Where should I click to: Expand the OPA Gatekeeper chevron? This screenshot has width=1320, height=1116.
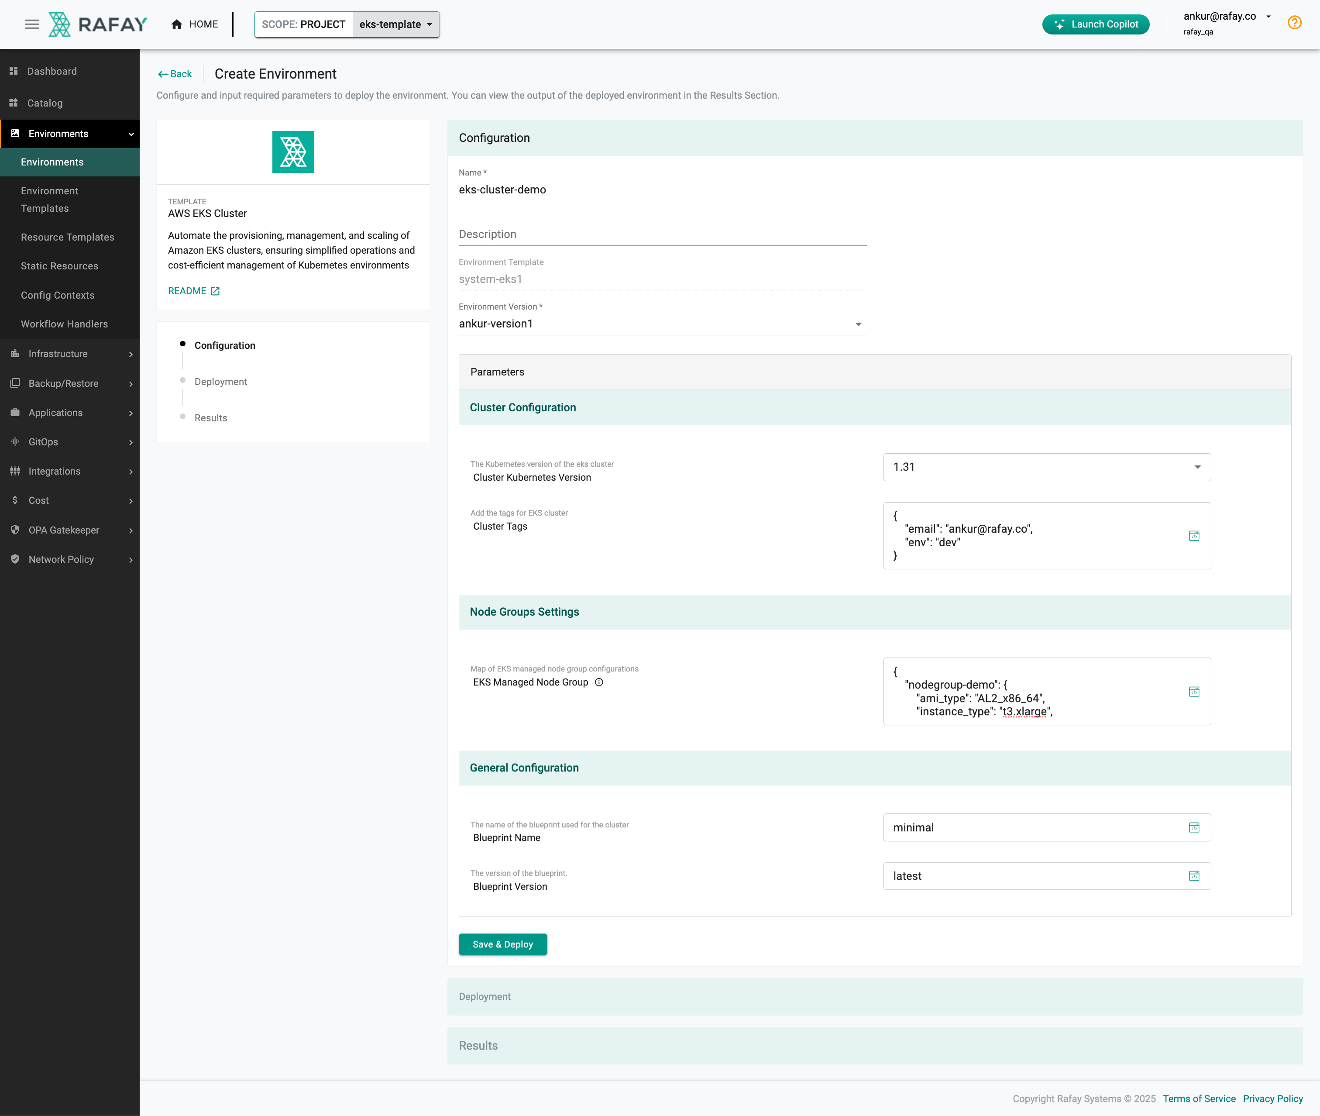click(131, 530)
